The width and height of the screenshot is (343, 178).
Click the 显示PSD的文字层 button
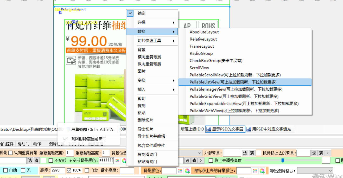(225, 129)
